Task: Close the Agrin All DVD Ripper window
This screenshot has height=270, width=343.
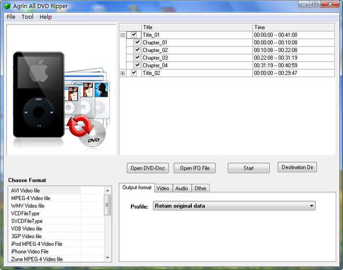Action: (x=330, y=4)
